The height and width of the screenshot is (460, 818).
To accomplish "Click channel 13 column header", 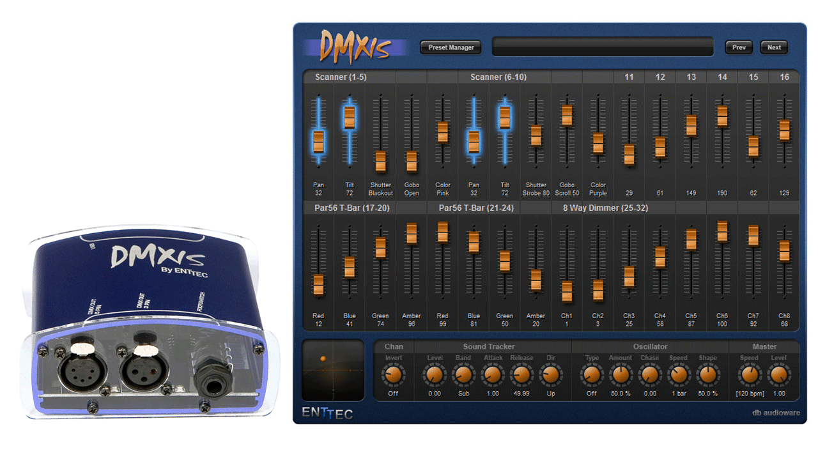I will point(691,77).
